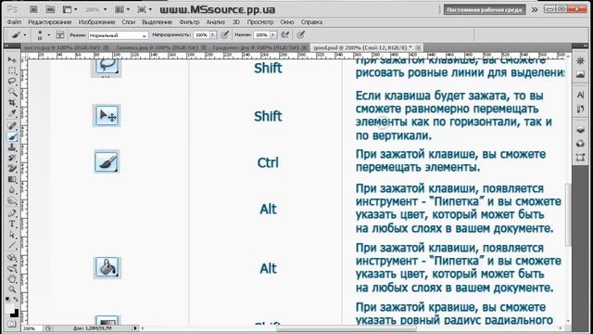Toggle tablet pressure control for size
593x334 pixels.
[300, 35]
